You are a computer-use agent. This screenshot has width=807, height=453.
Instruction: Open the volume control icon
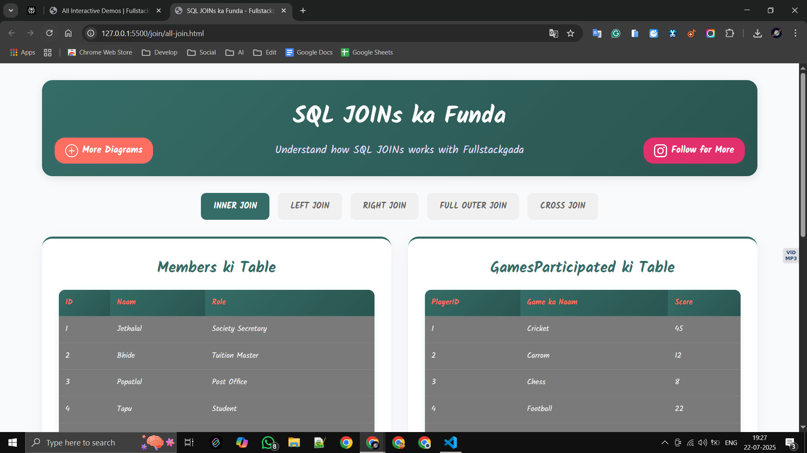pyautogui.click(x=702, y=443)
